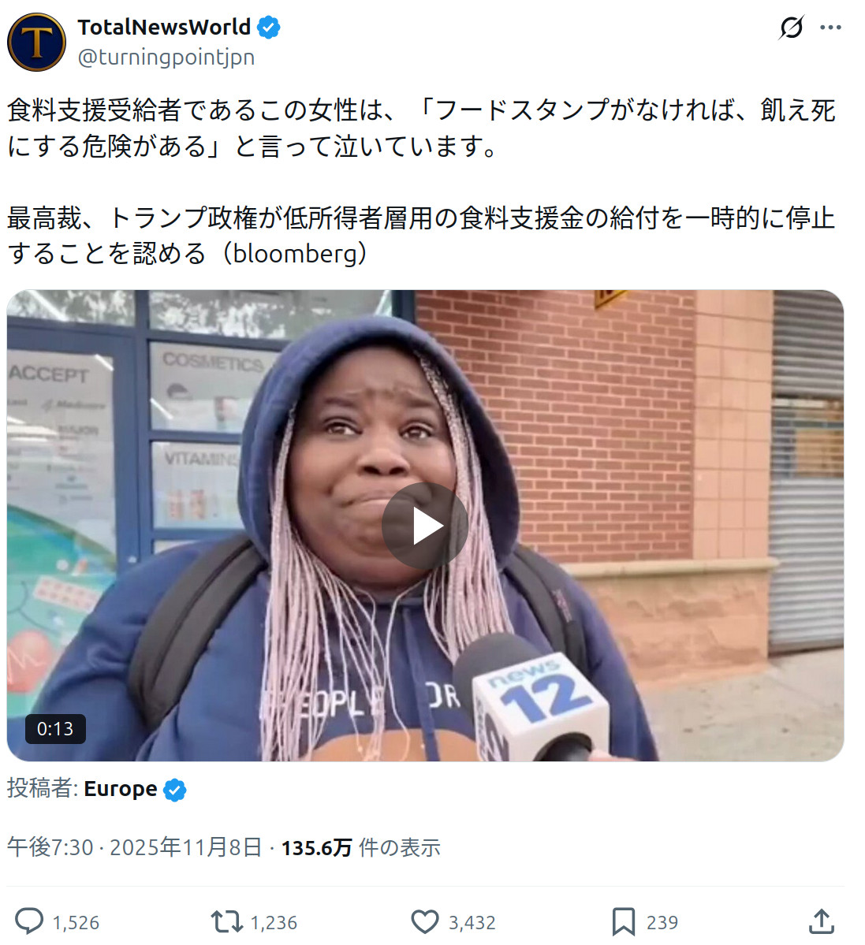Viewport: 865px width, 945px height.
Task: Open the TotalNewsWorld display name link
Action: pos(164,27)
